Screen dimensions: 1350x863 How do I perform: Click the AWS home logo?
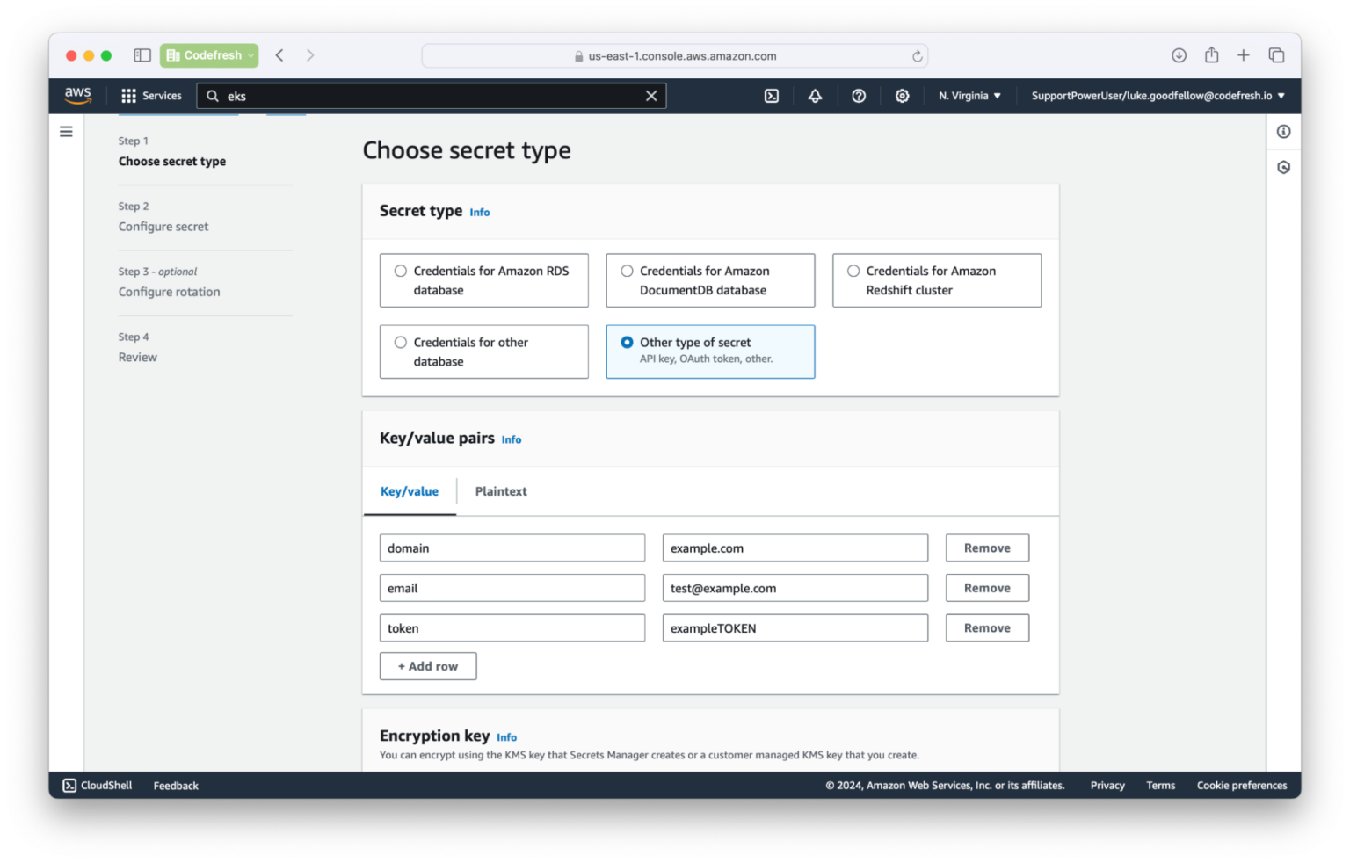(77, 95)
